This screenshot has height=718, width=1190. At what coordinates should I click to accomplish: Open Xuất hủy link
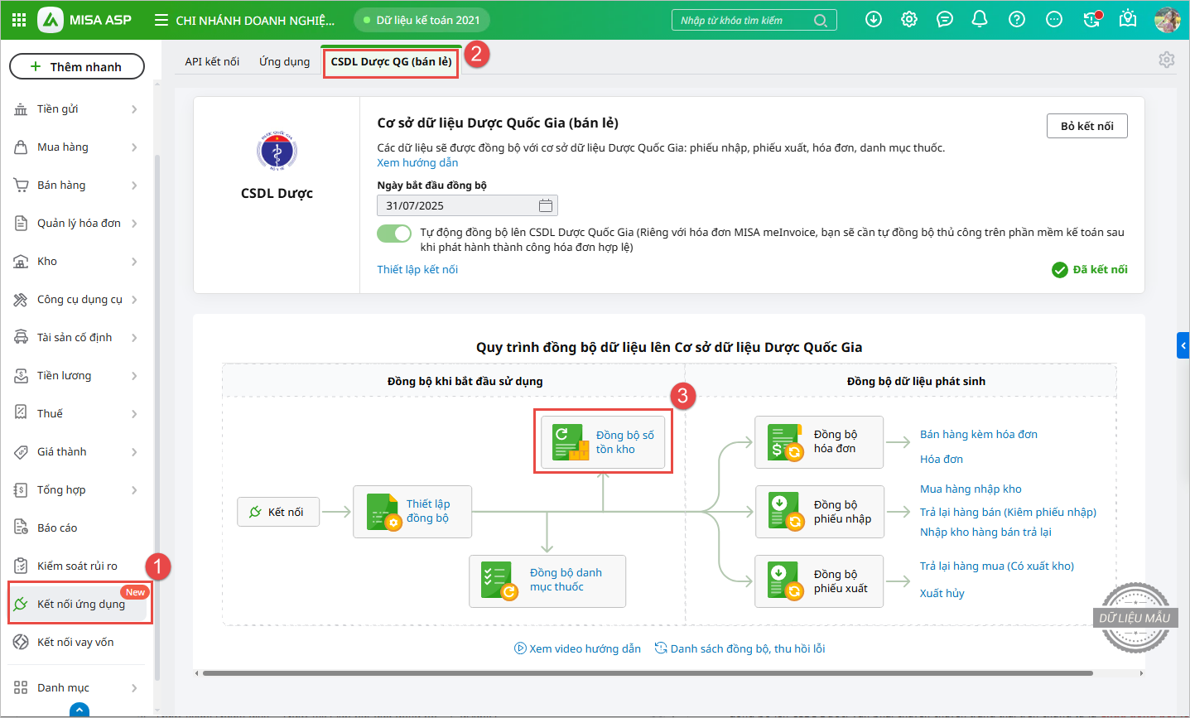pos(942,593)
